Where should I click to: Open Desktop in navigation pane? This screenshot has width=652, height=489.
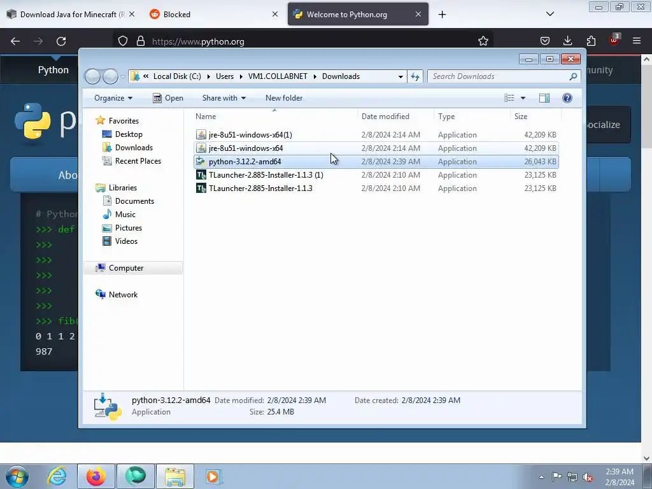[x=129, y=134]
